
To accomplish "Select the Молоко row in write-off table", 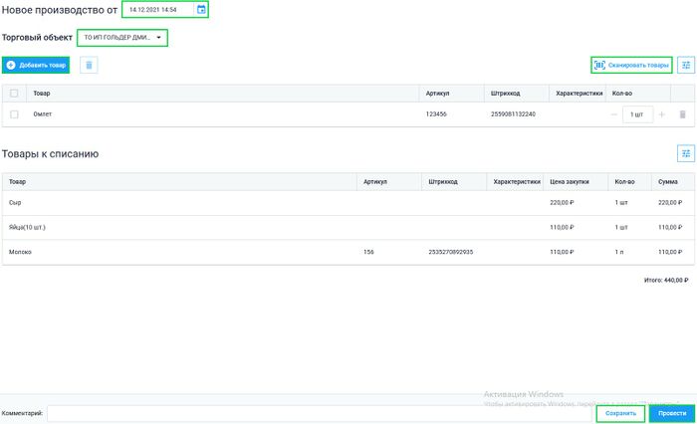I will click(179, 252).
